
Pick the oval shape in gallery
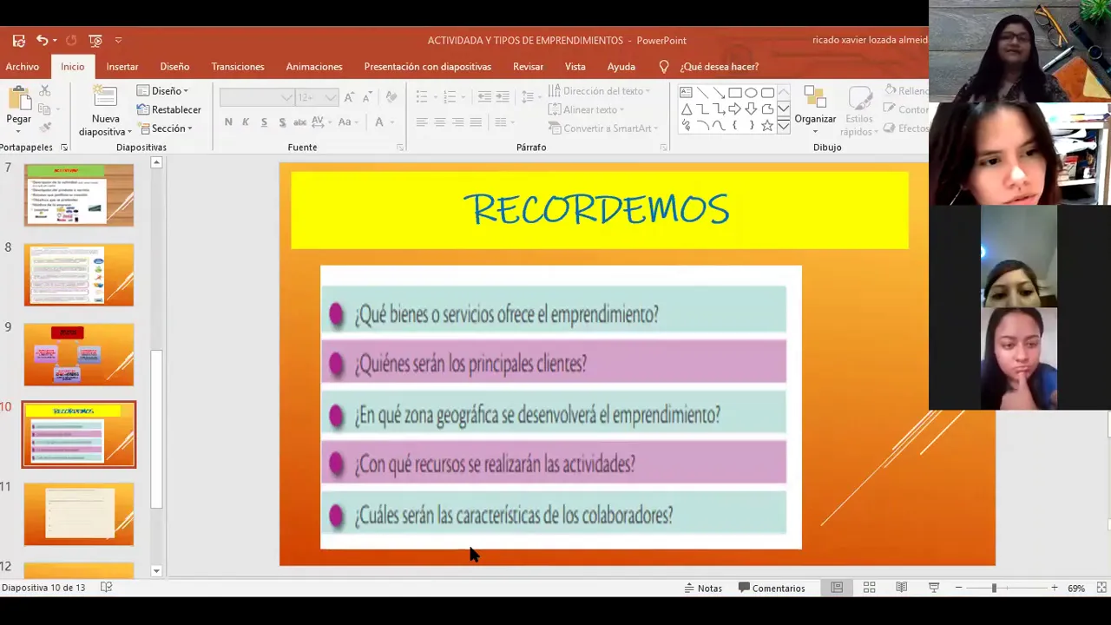coord(751,93)
